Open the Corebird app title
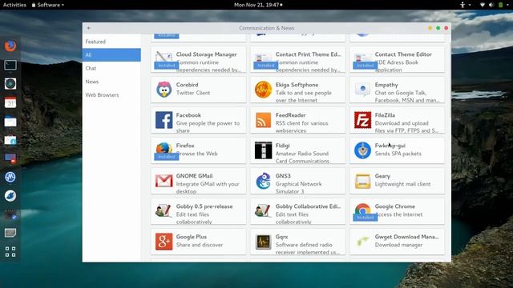Viewport: 513px width, 288px height. (187, 85)
